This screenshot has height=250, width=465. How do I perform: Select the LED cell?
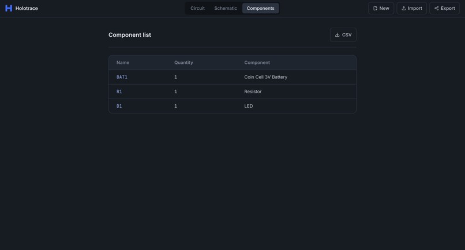[249, 106]
